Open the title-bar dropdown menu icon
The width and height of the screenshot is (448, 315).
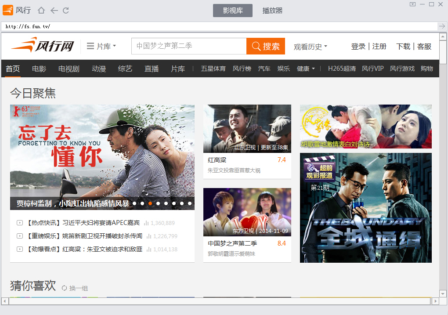pos(412,4)
